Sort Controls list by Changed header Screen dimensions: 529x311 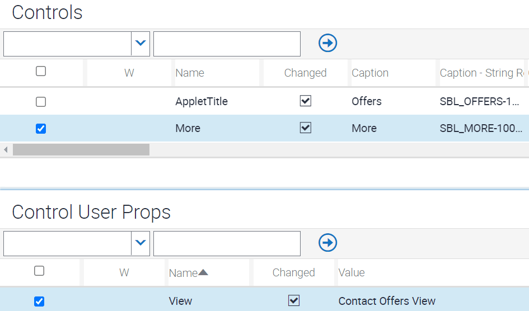[x=305, y=73]
